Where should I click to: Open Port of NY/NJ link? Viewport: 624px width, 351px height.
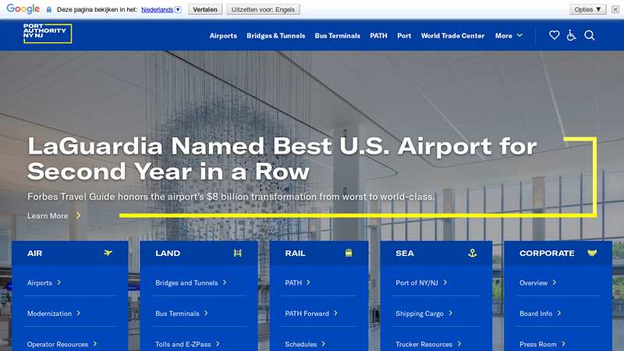click(x=421, y=282)
